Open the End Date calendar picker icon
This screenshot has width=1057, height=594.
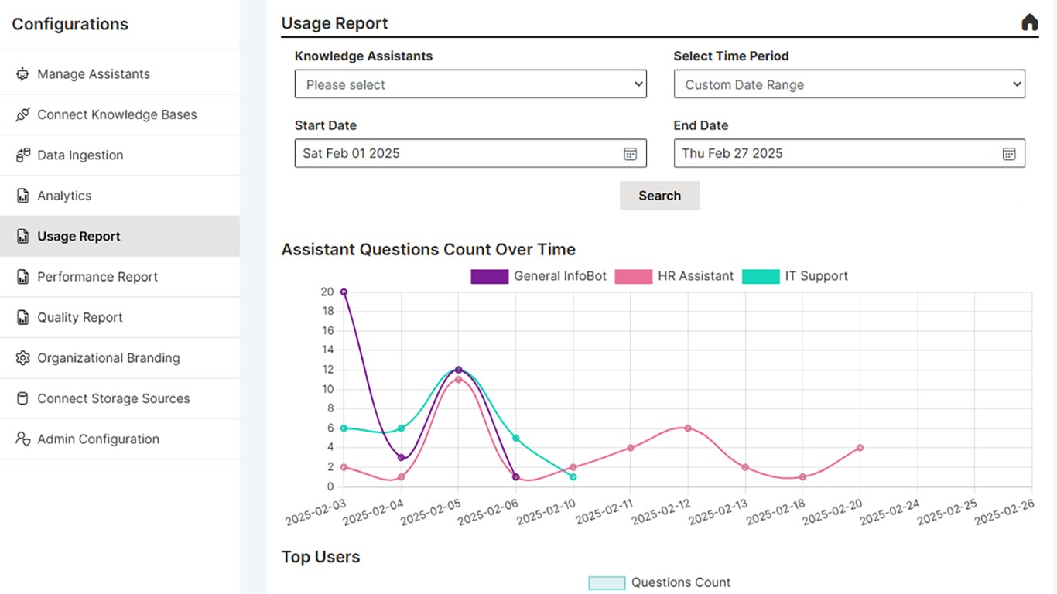[1009, 154]
